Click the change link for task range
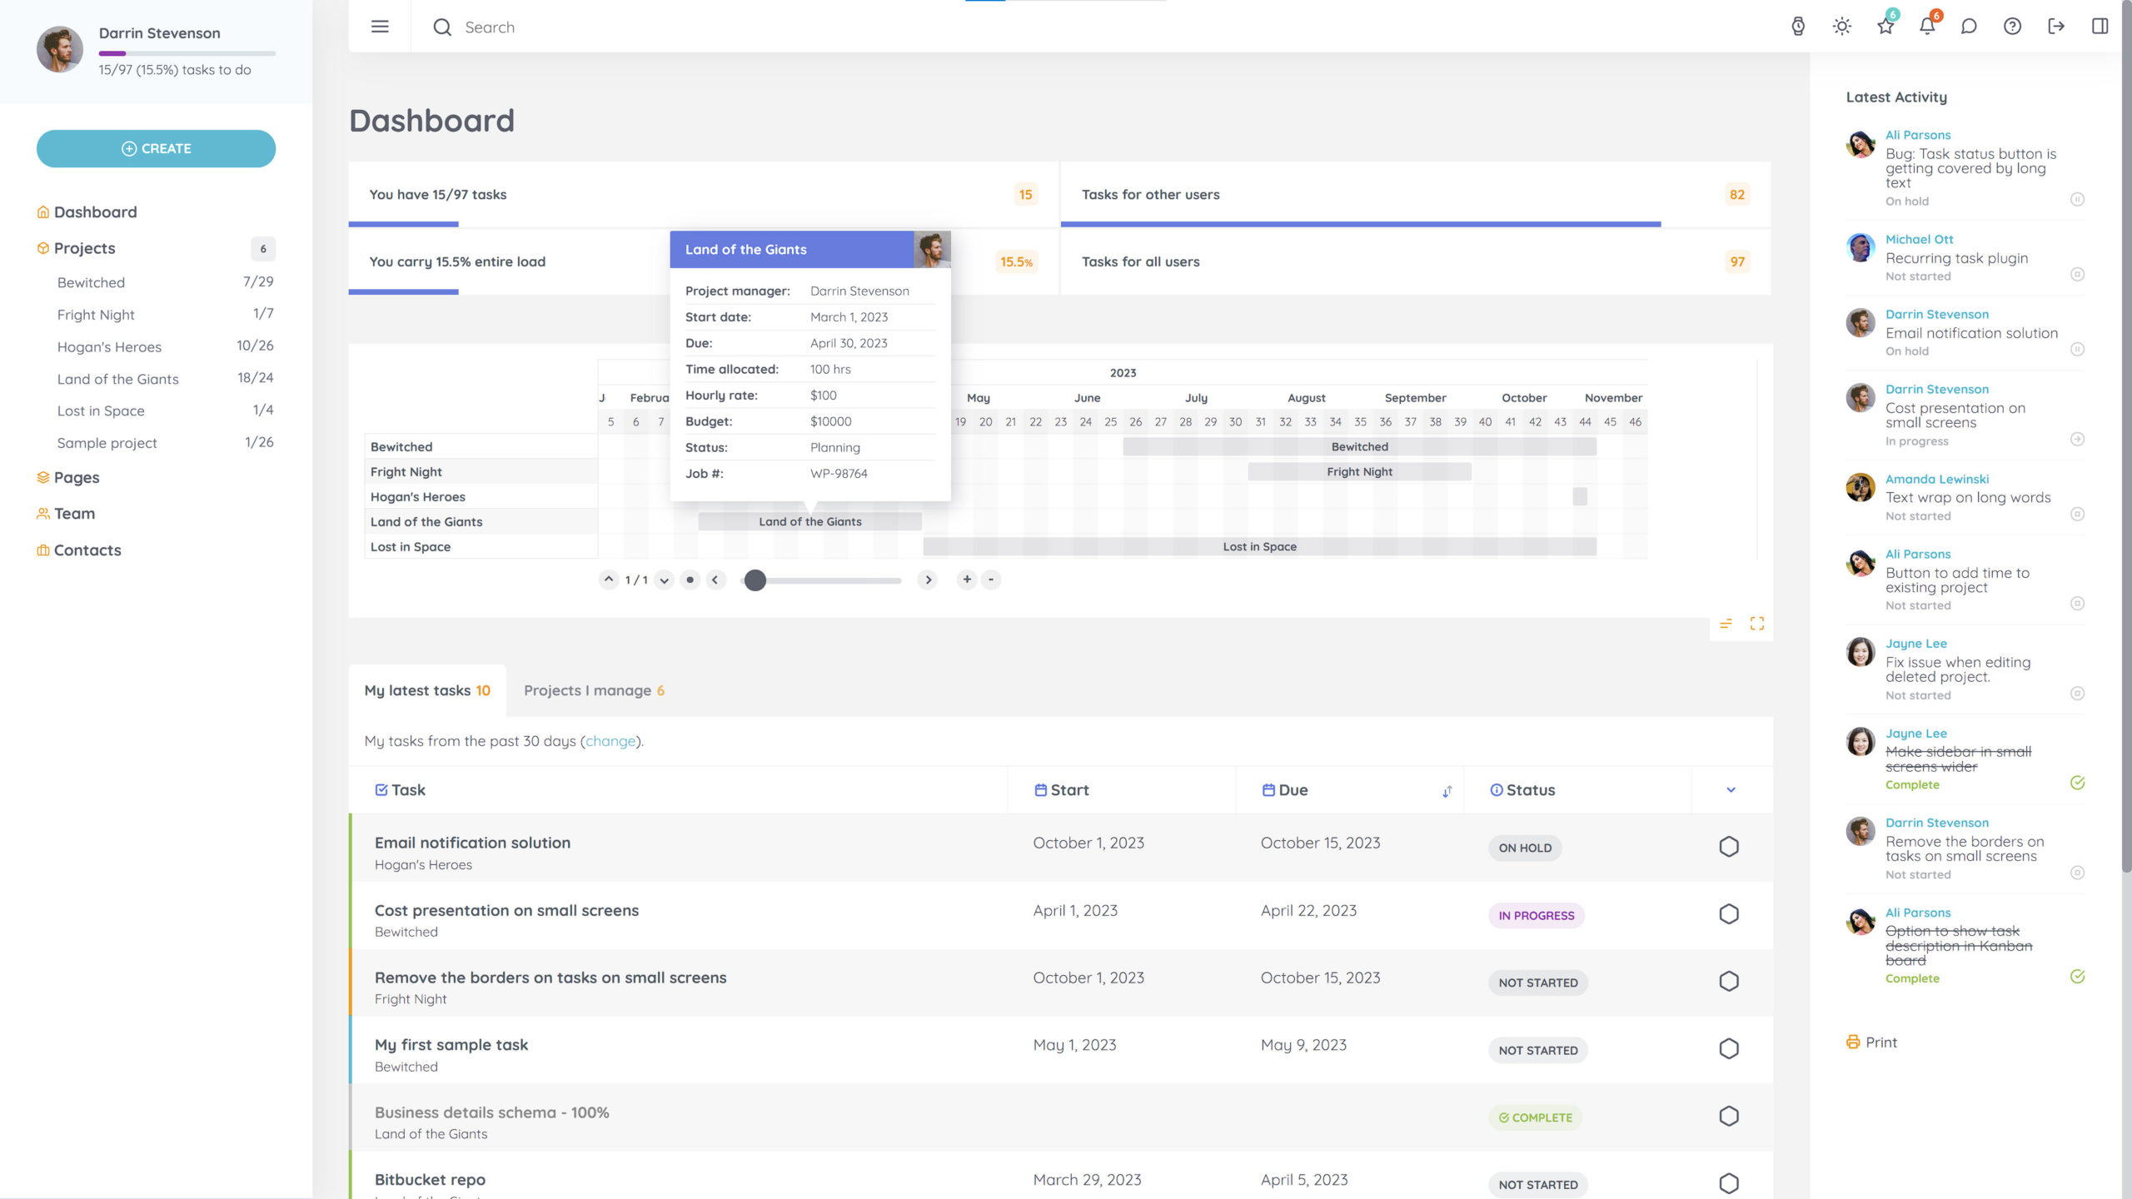Viewport: 2132px width, 1199px height. pyautogui.click(x=610, y=740)
